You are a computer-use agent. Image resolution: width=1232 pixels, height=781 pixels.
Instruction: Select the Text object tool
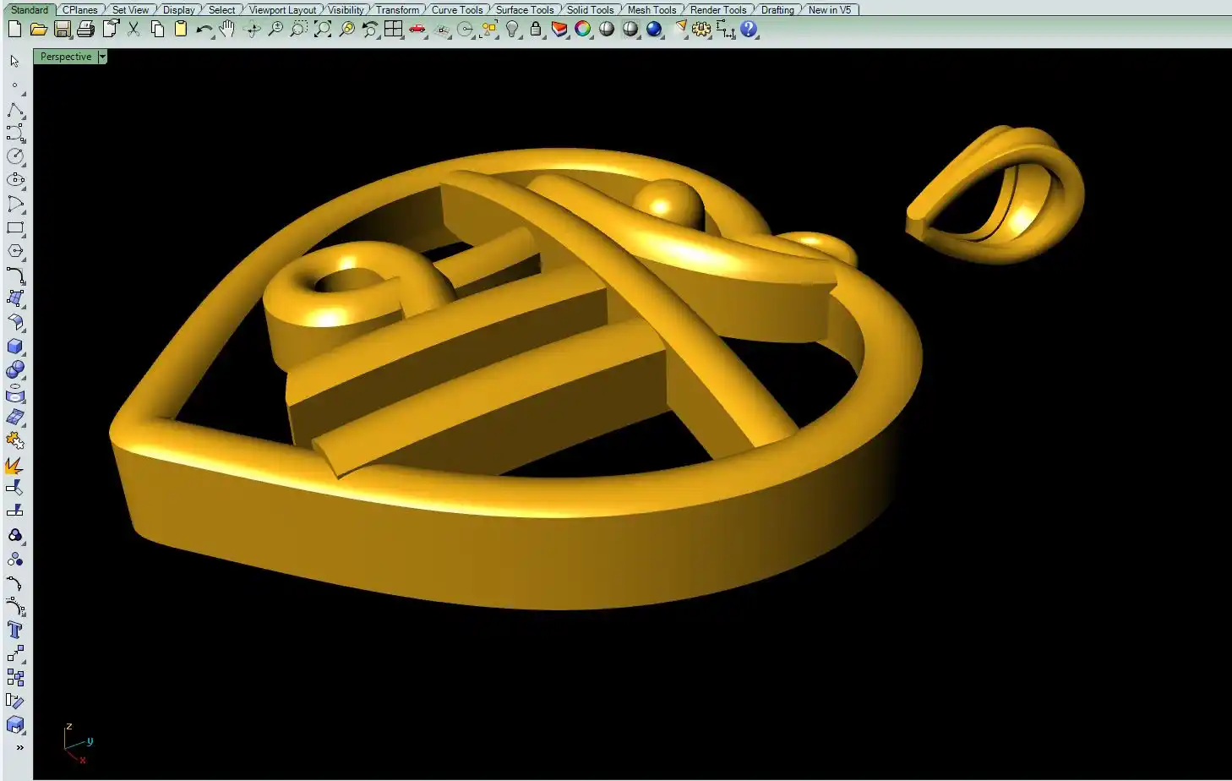[x=15, y=630]
